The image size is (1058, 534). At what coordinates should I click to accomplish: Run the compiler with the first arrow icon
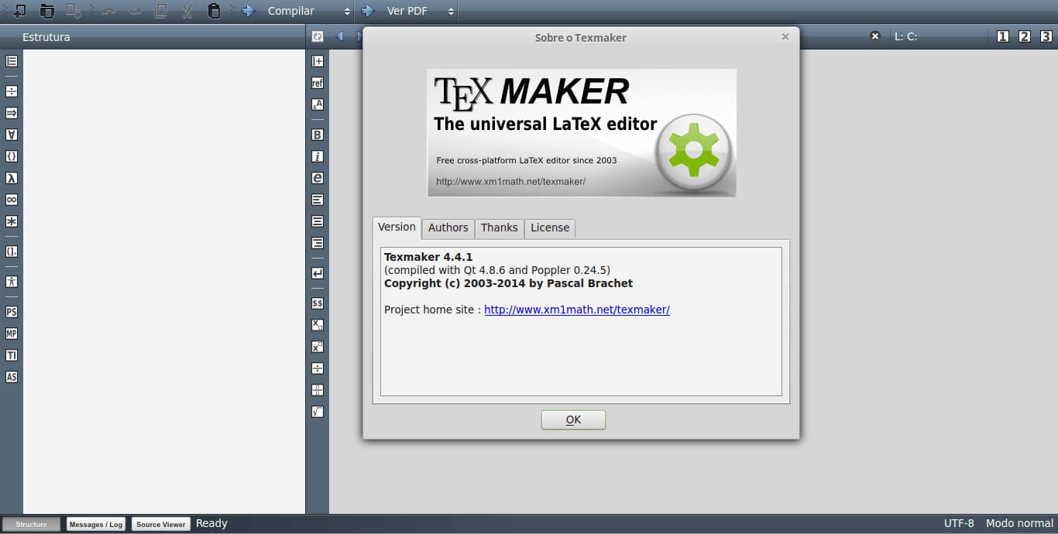click(248, 11)
